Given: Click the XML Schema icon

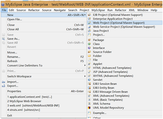Looking at the screenshot, I should pos(89,104).
